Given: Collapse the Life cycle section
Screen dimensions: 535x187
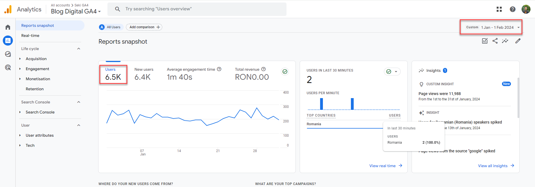Looking at the screenshot, I should (x=79, y=49).
